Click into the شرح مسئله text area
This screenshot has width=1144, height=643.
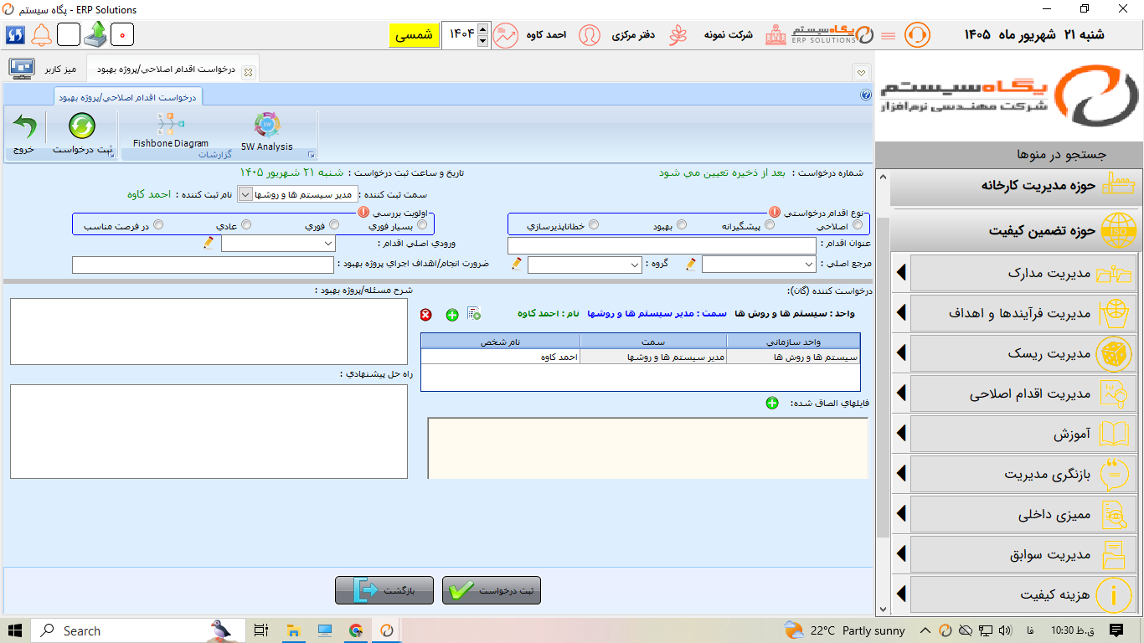209,332
